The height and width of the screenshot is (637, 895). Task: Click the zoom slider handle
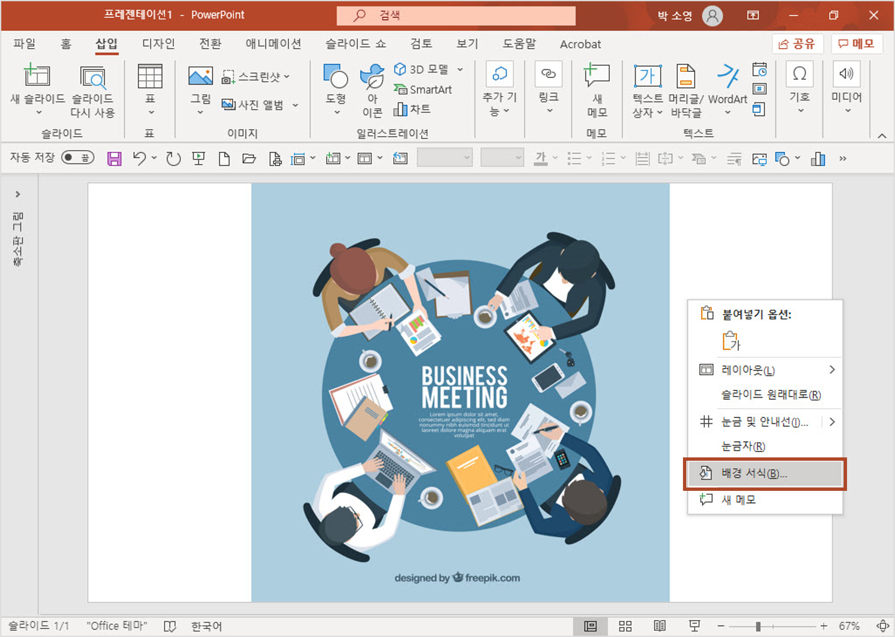click(x=758, y=626)
